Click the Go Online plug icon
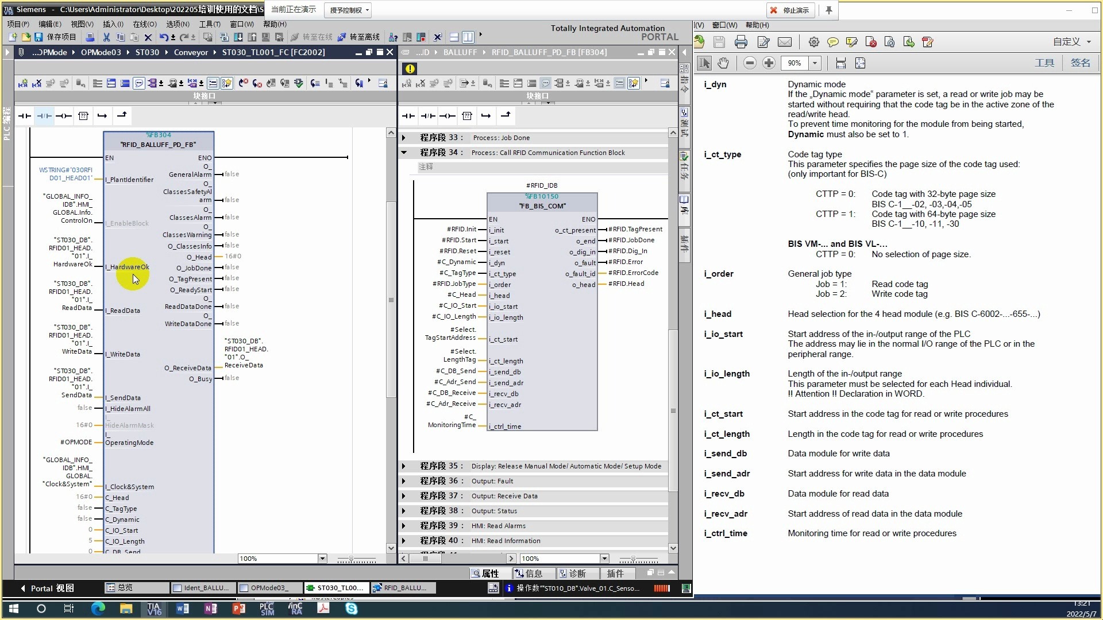 click(x=295, y=37)
